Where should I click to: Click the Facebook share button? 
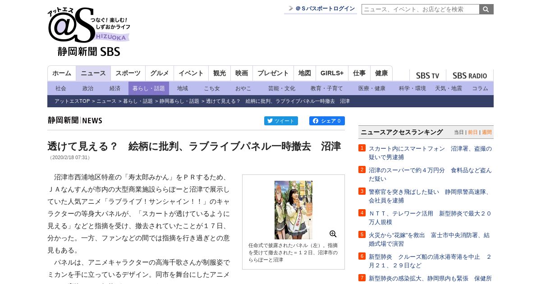(327, 121)
